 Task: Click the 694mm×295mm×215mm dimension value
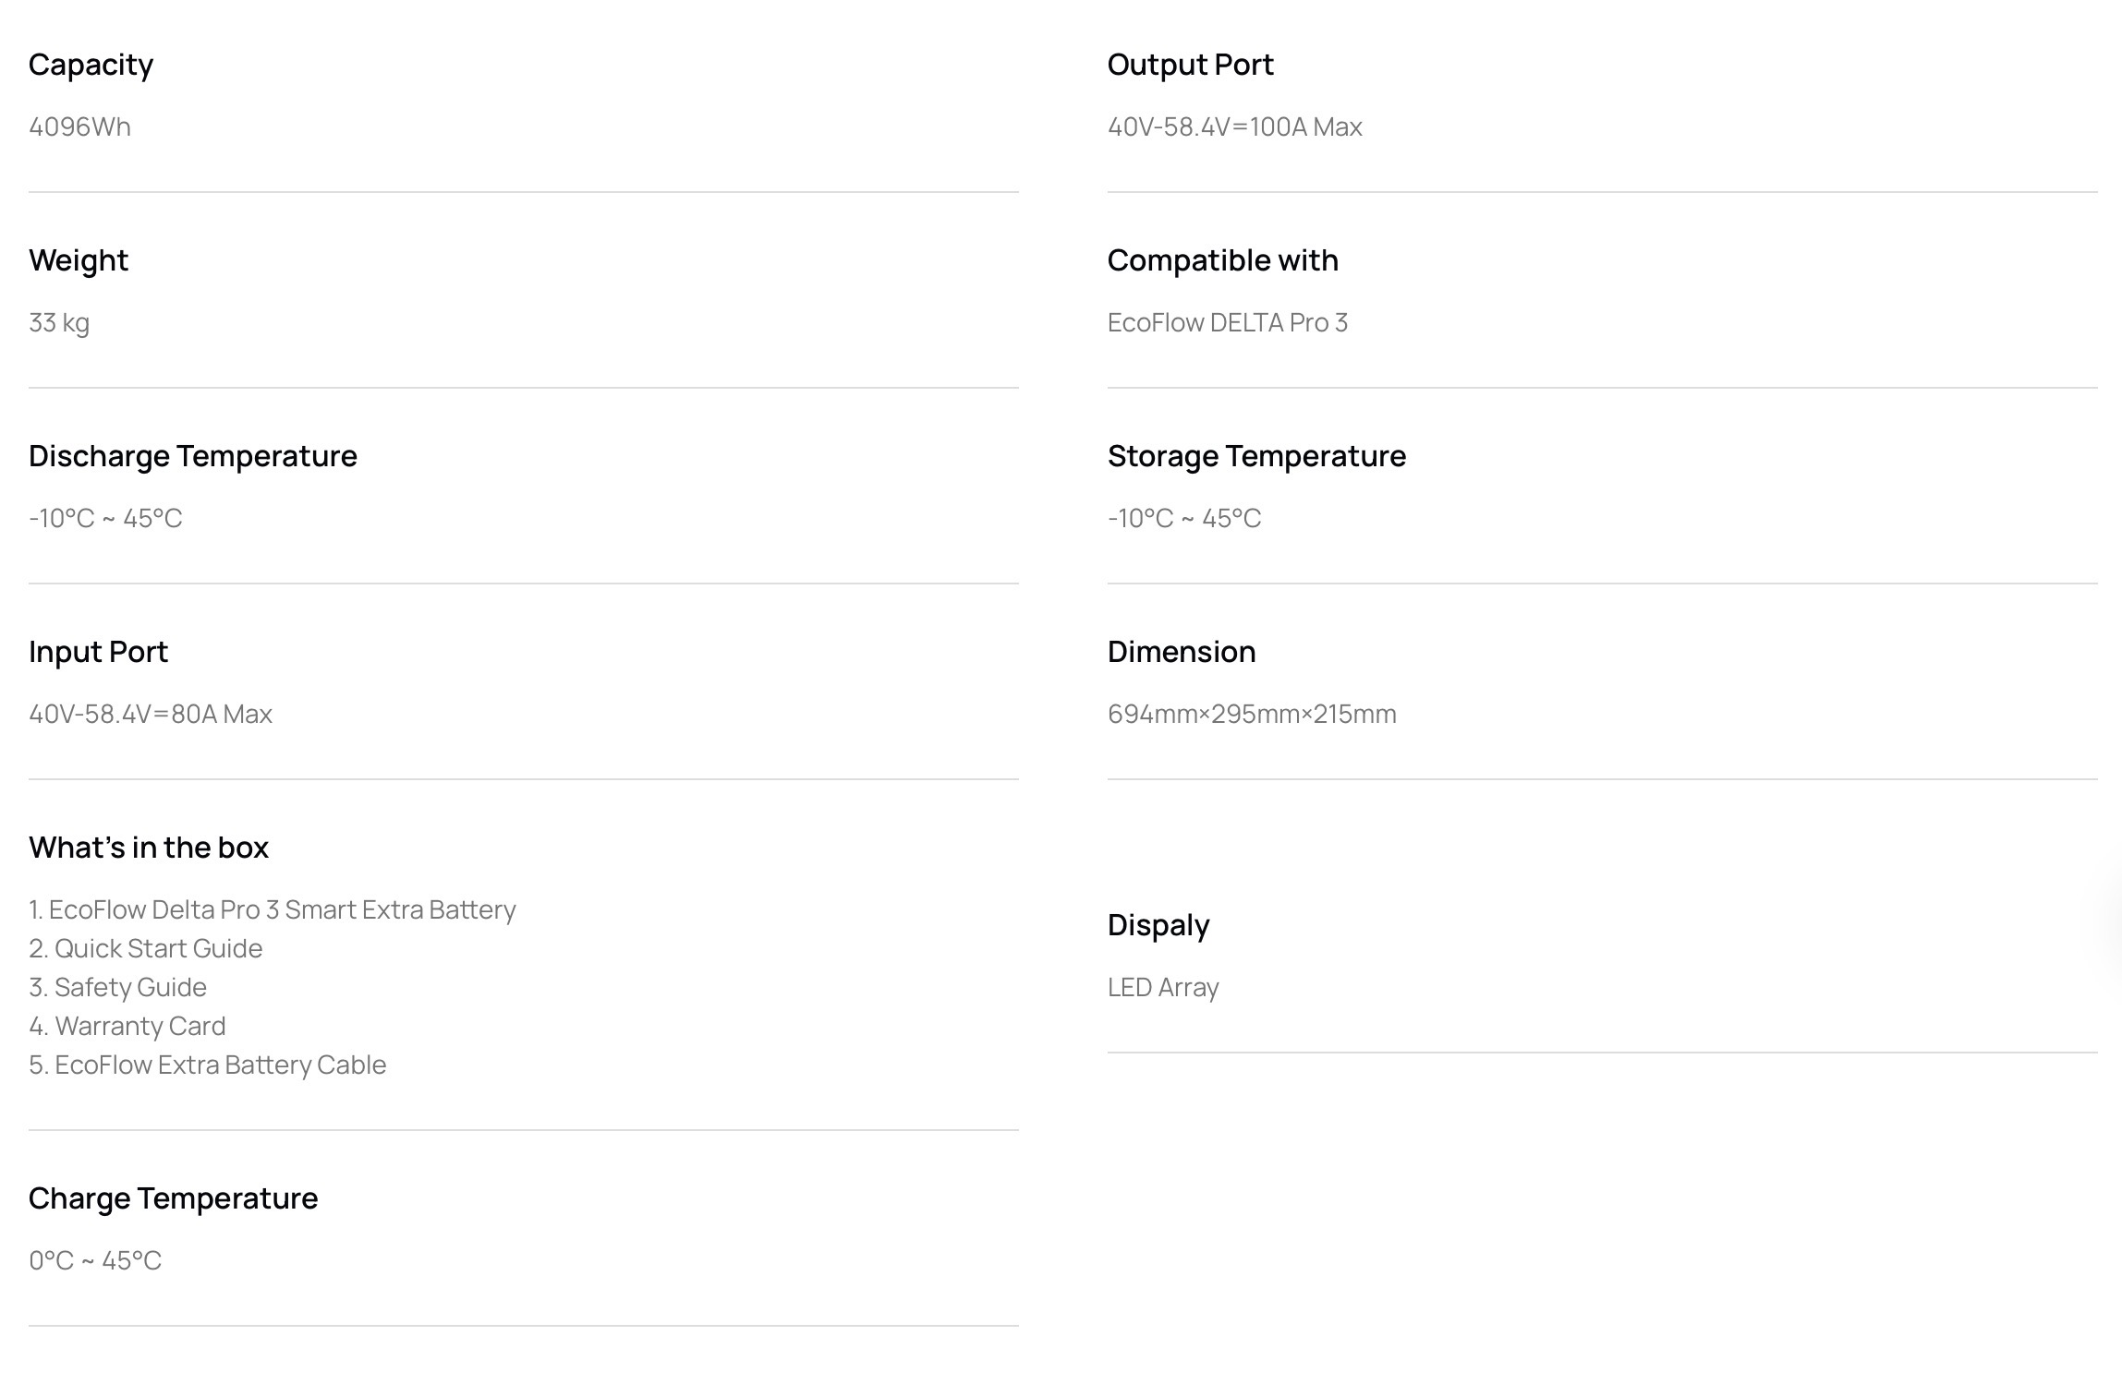click(x=1252, y=714)
